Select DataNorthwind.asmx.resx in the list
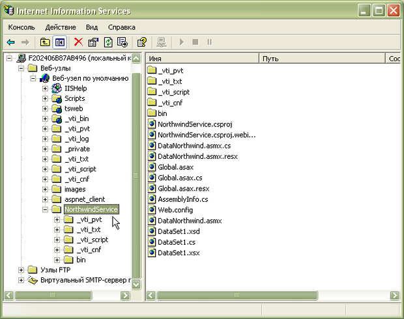Screen dimensions: 404x319 197,156
